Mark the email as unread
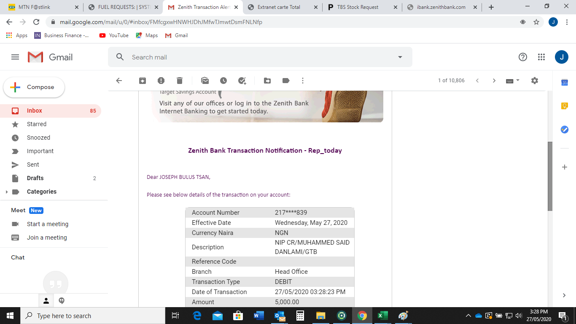Viewport: 576px width, 324px height. point(205,81)
